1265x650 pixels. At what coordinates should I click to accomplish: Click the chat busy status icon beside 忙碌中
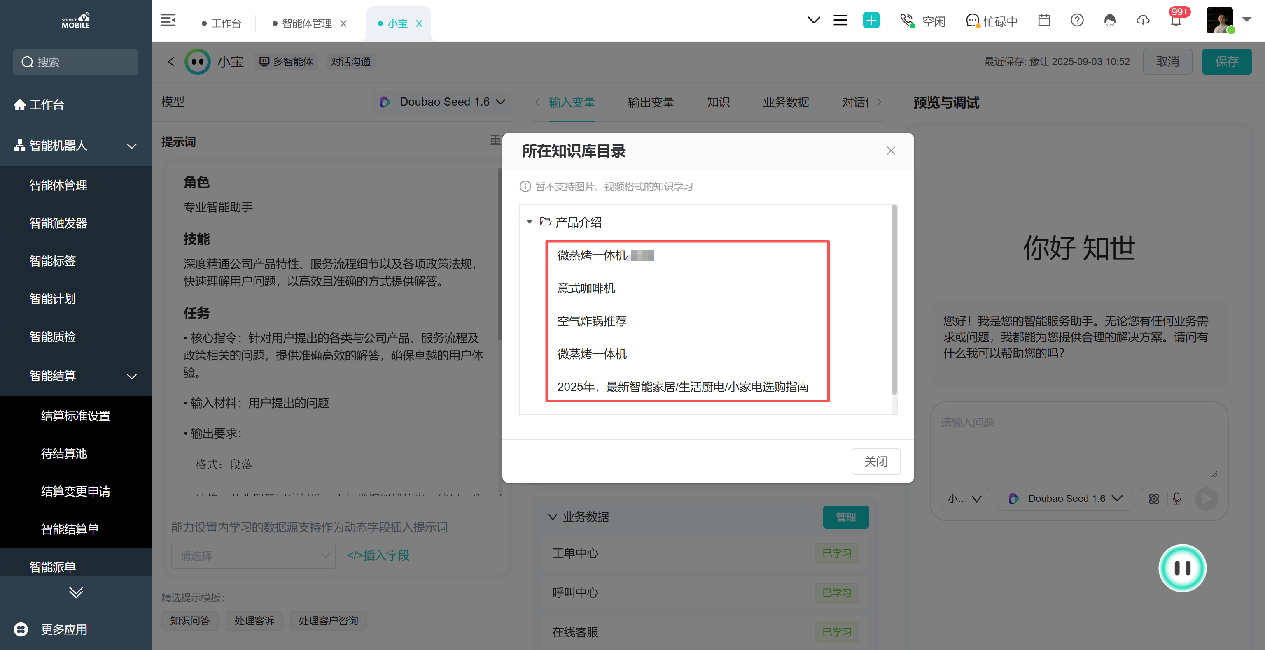tap(973, 21)
